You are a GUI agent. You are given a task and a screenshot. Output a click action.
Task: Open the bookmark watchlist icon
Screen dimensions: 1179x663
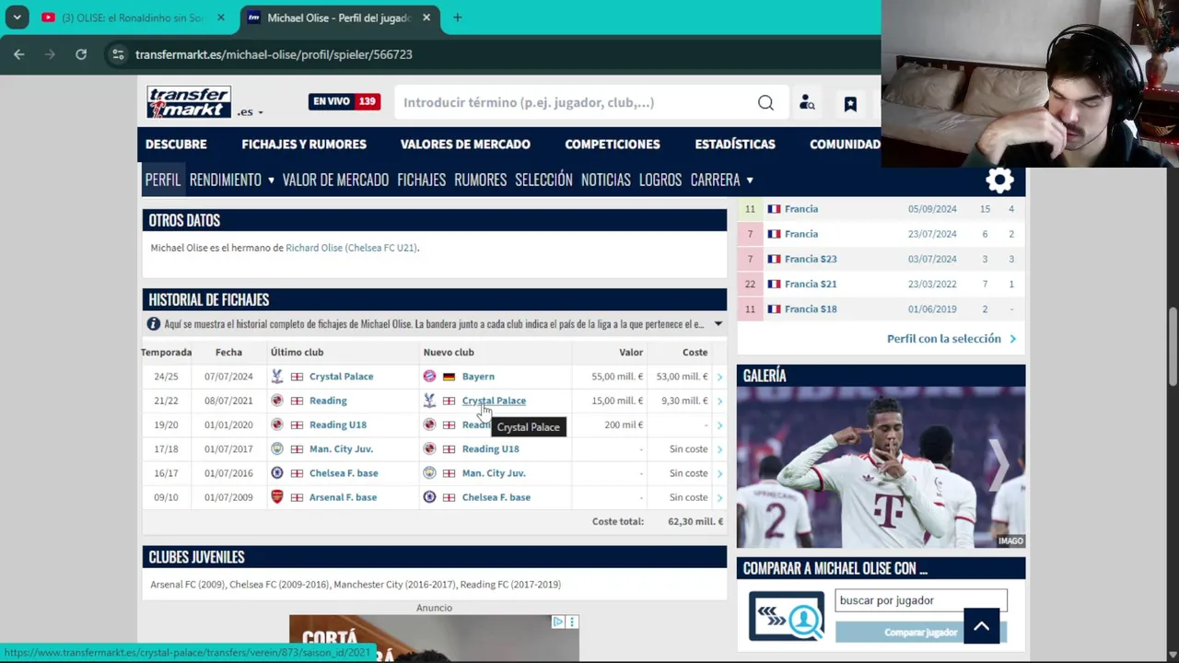850,104
